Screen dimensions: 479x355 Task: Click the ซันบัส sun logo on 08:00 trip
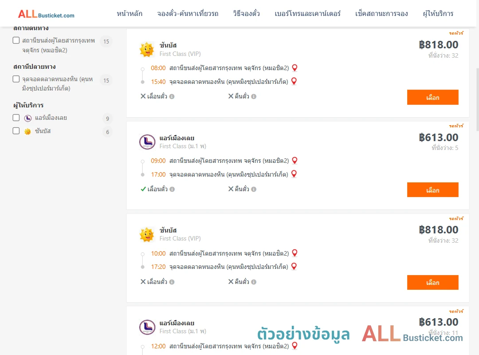[147, 50]
